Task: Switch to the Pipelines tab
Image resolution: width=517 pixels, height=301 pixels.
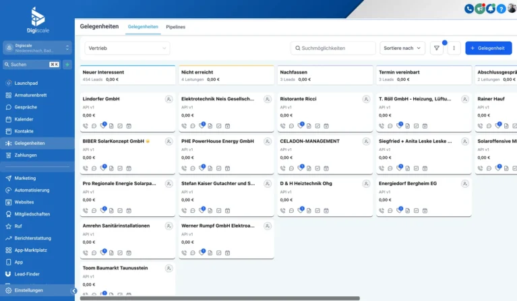Action: 175,27
